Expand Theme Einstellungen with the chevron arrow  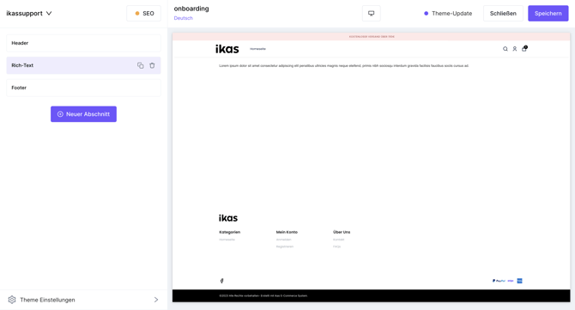(x=156, y=300)
